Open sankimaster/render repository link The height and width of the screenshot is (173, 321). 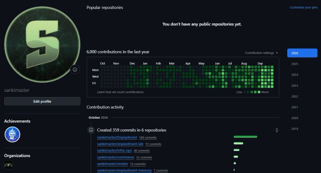coord(113,164)
